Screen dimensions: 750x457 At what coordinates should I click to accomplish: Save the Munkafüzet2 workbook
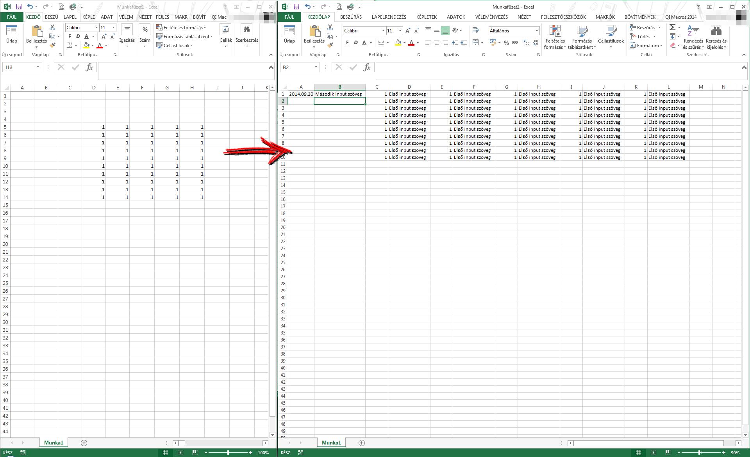[296, 7]
